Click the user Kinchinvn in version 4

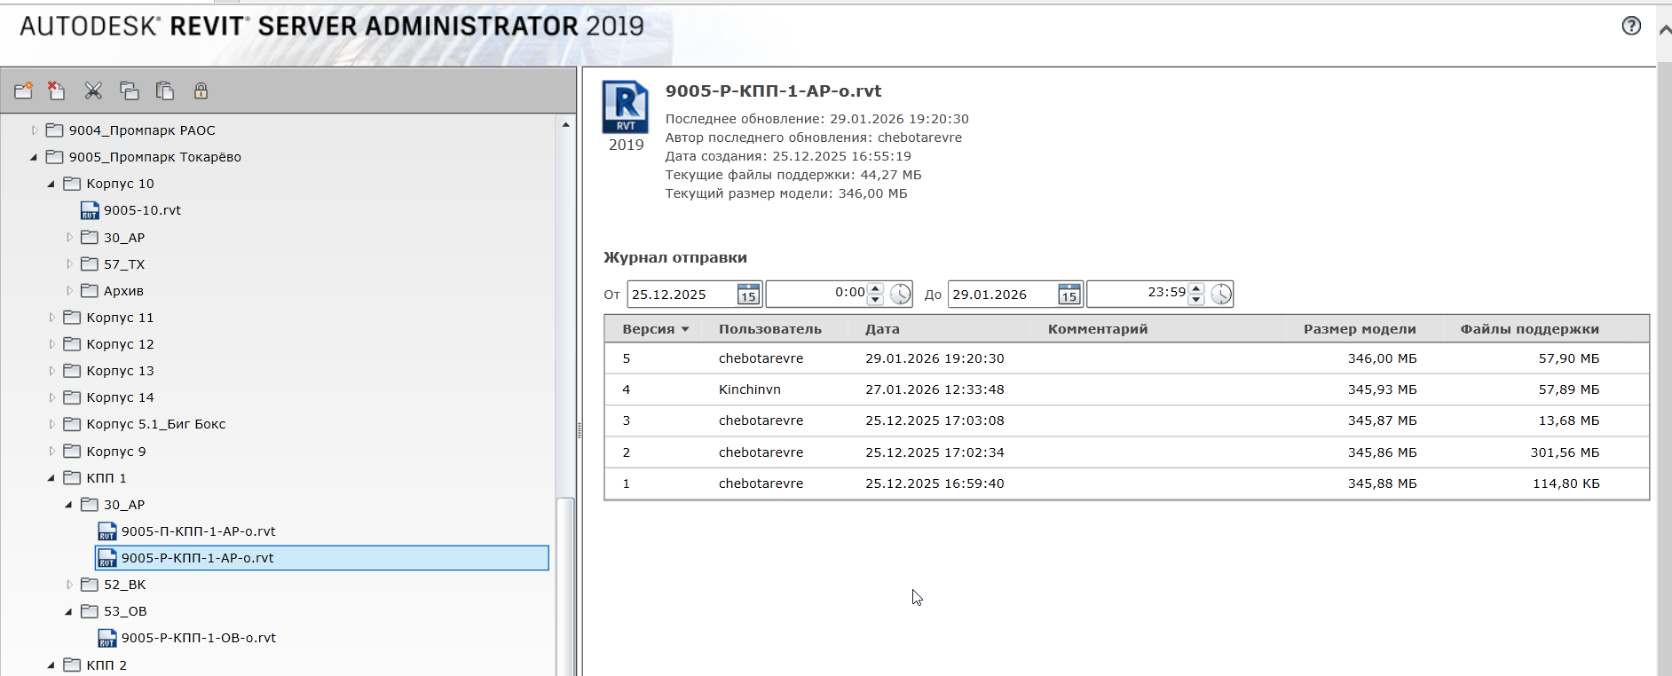click(x=750, y=389)
